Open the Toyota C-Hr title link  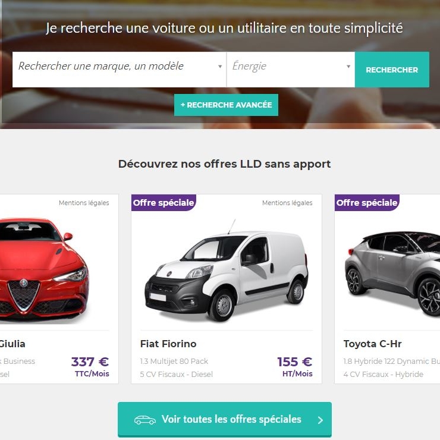(372, 344)
